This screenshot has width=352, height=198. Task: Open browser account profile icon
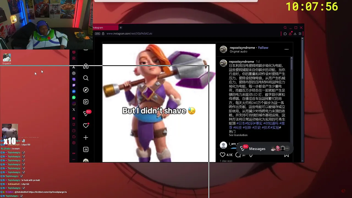[x=290, y=34]
